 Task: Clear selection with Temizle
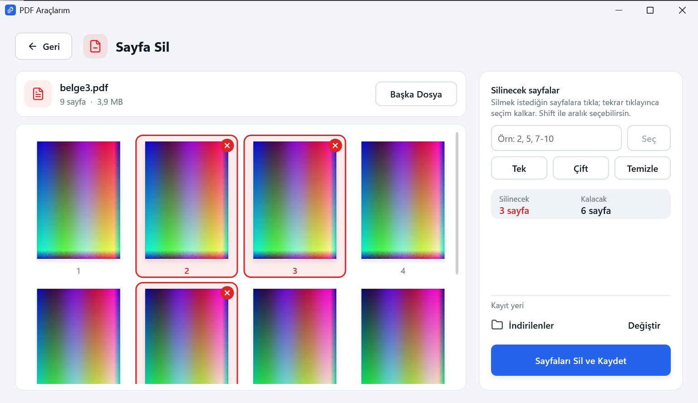(x=643, y=168)
